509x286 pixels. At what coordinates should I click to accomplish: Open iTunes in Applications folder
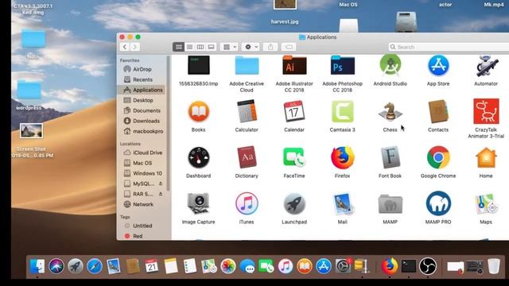point(247,203)
